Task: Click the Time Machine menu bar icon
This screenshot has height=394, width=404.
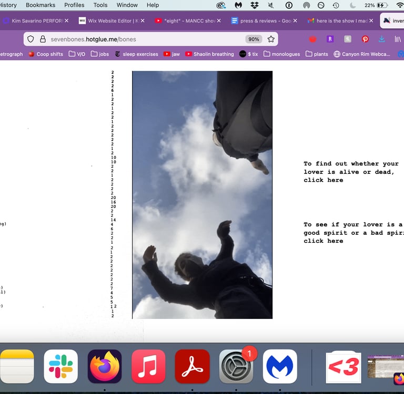Action: tap(336, 5)
